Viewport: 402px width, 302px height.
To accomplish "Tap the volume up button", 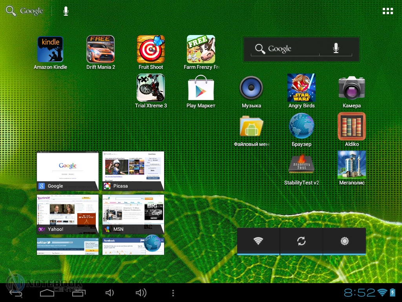I will tap(141, 293).
